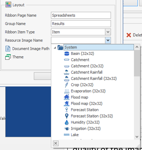Click the Ribbon Item Type combo box
The height and width of the screenshot is (150, 142).
[x=81, y=32]
